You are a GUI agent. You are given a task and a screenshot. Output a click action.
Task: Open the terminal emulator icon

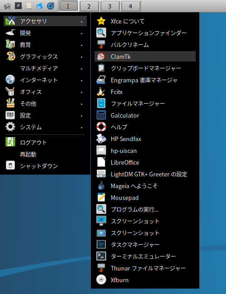coord(101,256)
